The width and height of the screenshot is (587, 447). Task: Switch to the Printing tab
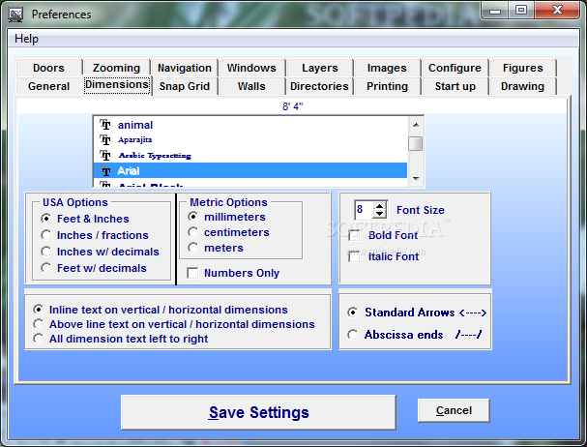(387, 86)
